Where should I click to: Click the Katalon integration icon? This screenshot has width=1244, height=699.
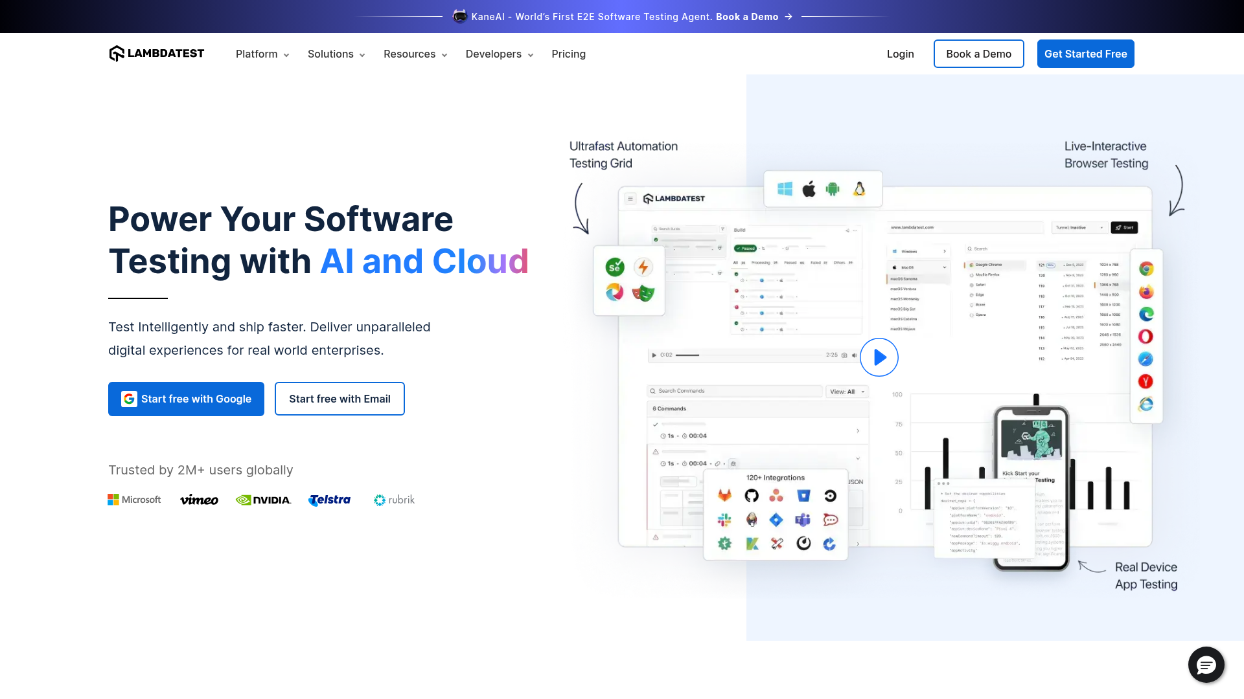tap(752, 544)
